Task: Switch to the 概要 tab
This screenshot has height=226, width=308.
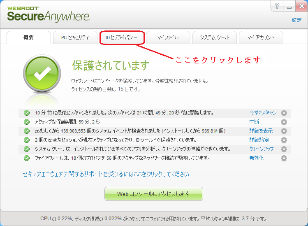Action: pyautogui.click(x=29, y=37)
